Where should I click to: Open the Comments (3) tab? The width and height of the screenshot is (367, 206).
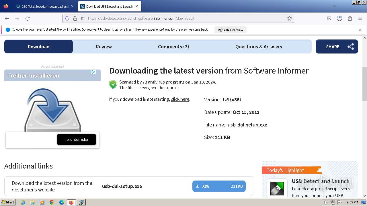[x=173, y=47]
